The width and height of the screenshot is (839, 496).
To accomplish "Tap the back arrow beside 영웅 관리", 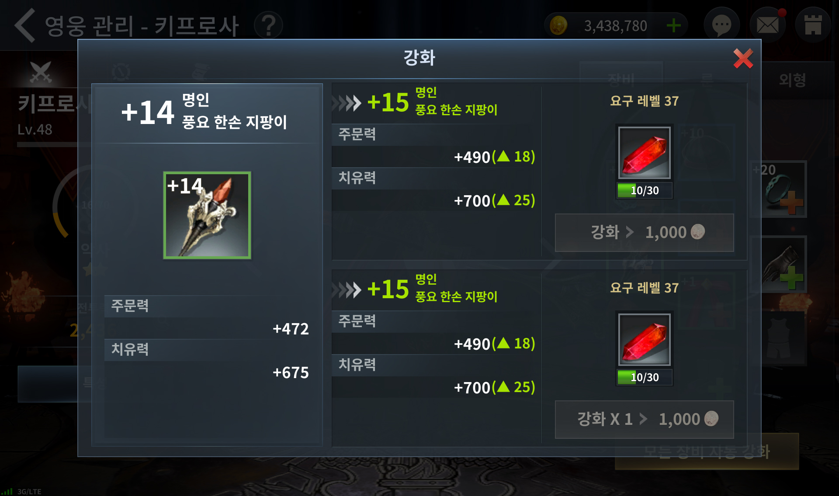I will click(x=25, y=26).
